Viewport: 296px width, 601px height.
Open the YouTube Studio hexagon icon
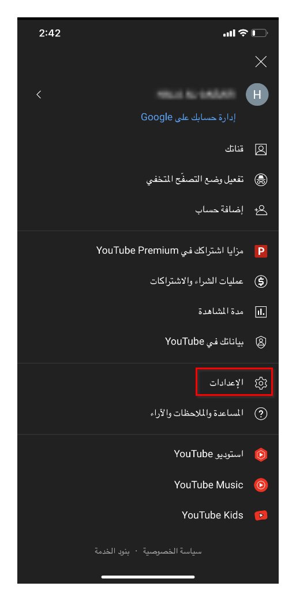tap(261, 455)
